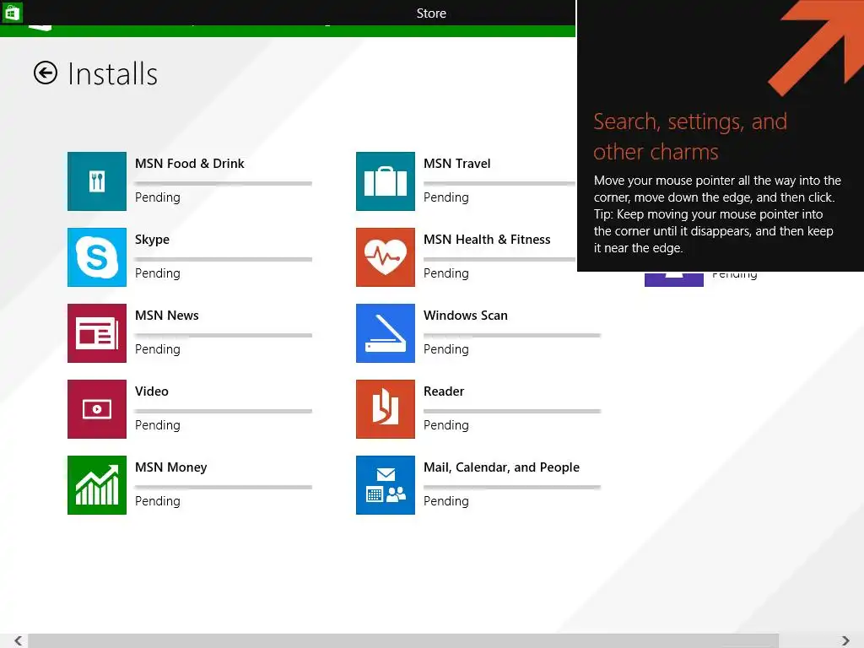Click the Reader install progress bar

pyautogui.click(x=512, y=412)
